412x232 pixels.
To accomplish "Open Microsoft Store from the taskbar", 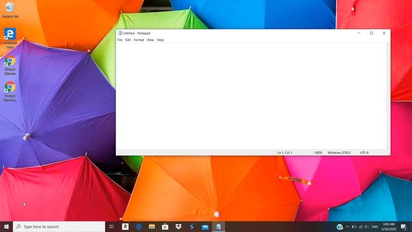I will (165, 226).
